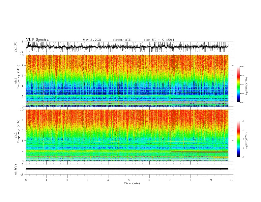
Task: Click tick label "10" on the time axis
Action: 232,180
